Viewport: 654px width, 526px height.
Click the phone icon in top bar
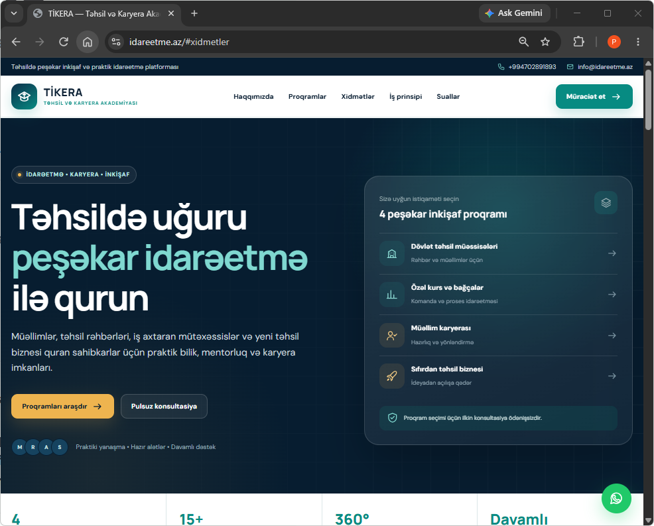click(501, 67)
